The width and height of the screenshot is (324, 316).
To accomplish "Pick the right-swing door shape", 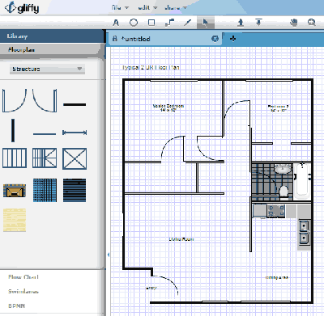I will tap(45, 100).
